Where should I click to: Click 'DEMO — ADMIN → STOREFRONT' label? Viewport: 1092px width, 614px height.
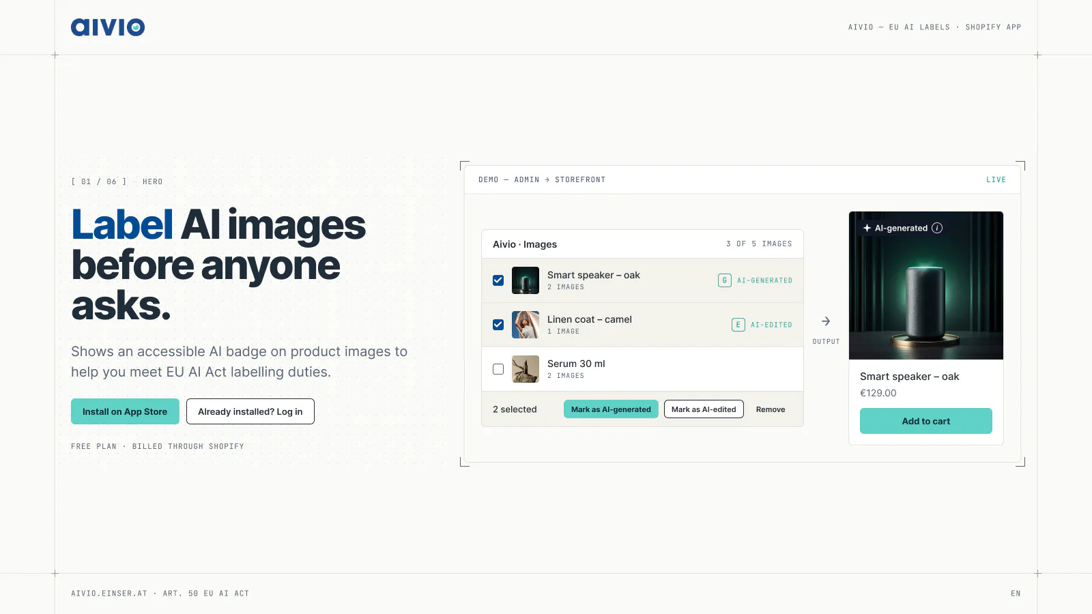point(542,180)
